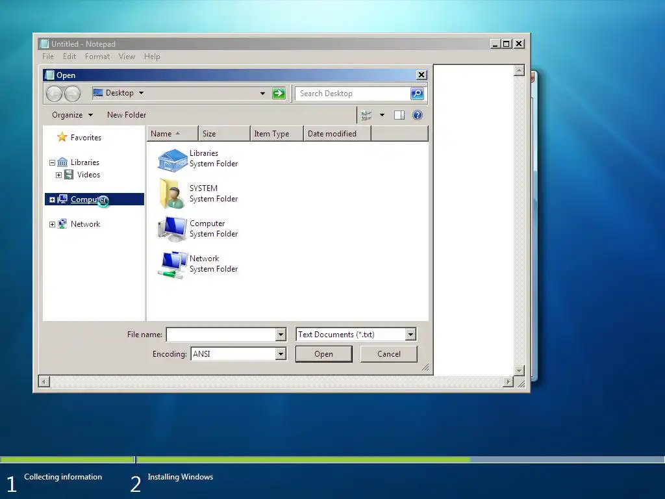Expand the Videos tree node
The width and height of the screenshot is (665, 499).
click(x=58, y=175)
